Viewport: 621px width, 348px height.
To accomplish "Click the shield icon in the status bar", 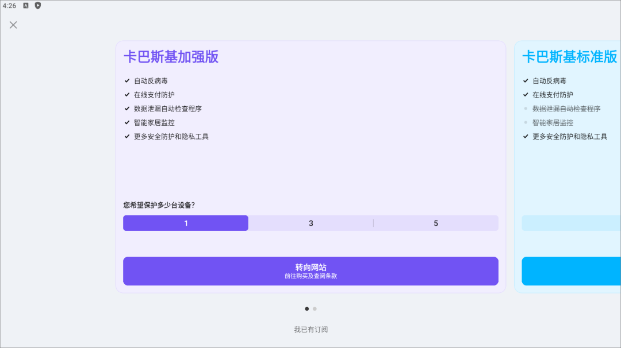I will click(37, 6).
